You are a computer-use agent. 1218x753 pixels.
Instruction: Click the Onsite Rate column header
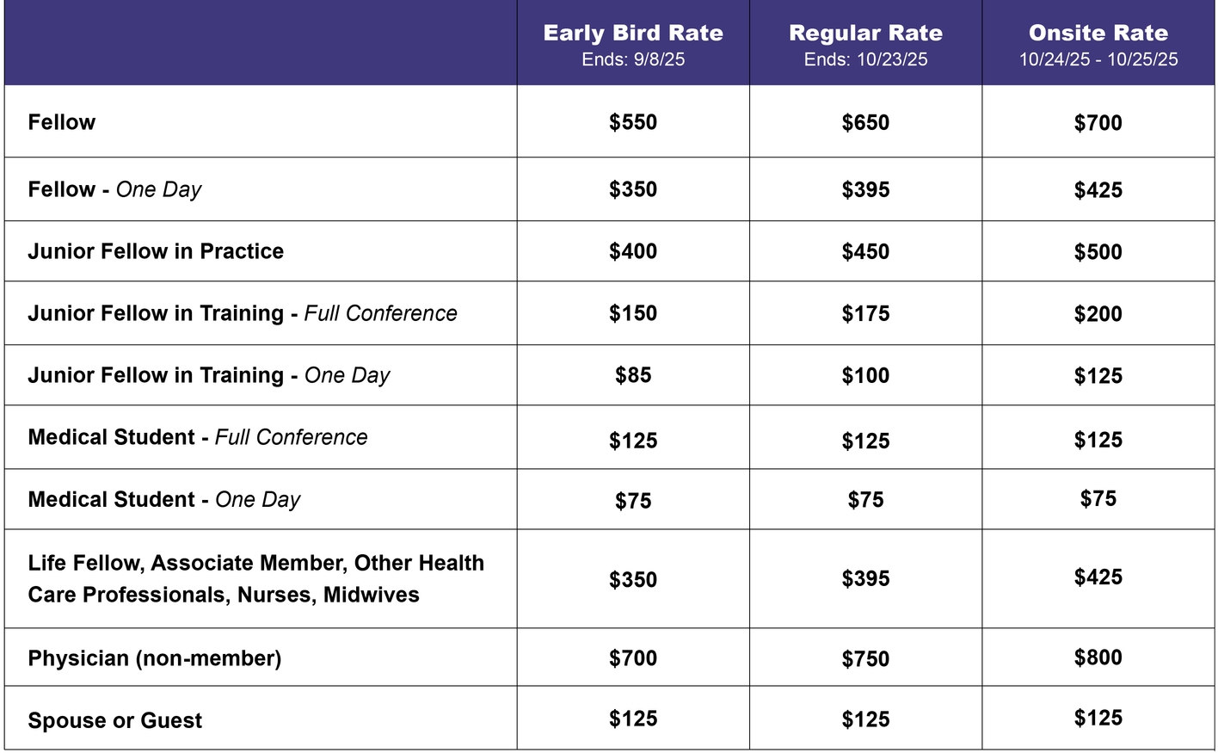coord(1098,34)
